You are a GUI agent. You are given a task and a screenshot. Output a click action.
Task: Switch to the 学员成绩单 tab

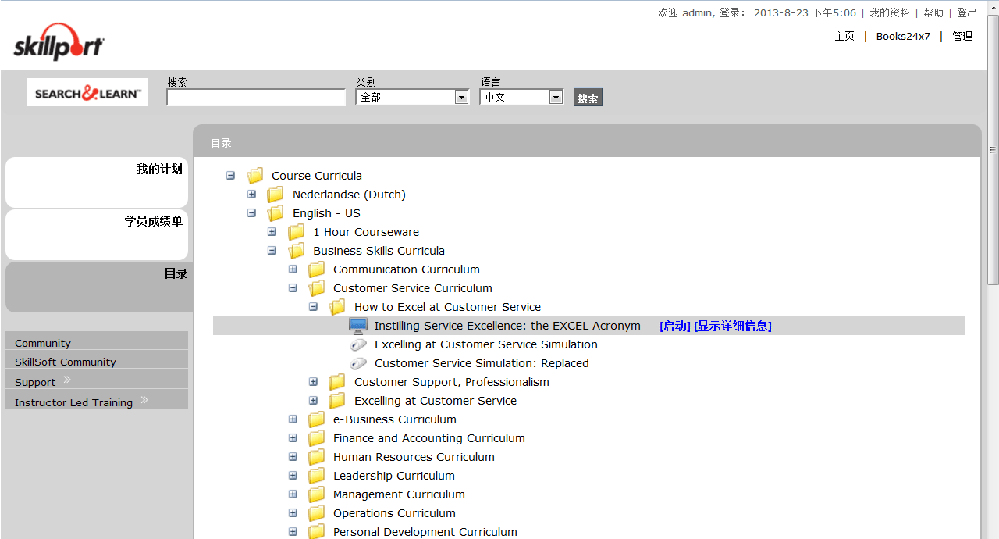click(x=97, y=234)
